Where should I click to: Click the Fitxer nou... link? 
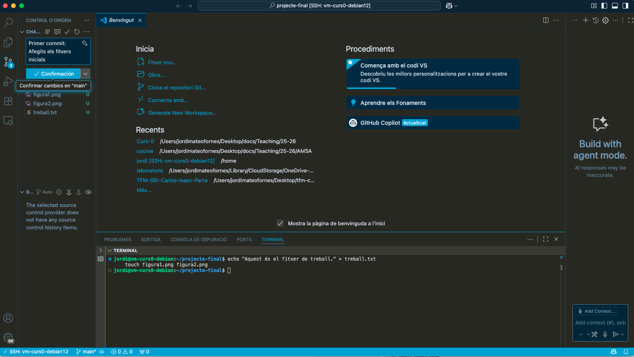click(162, 62)
